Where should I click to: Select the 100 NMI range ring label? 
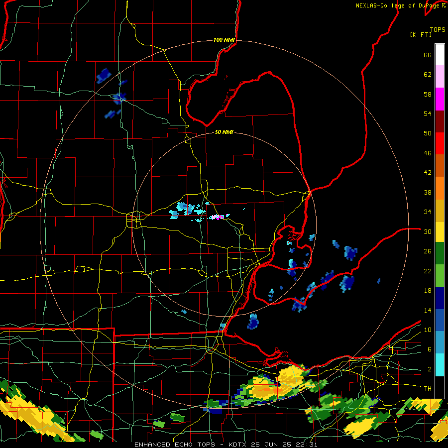click(x=224, y=40)
